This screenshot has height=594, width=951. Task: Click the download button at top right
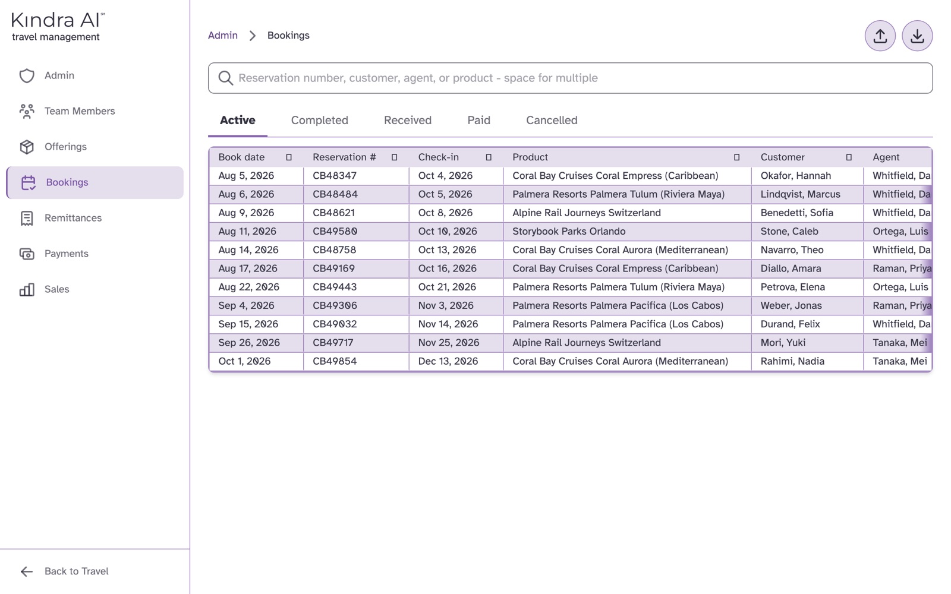(917, 36)
